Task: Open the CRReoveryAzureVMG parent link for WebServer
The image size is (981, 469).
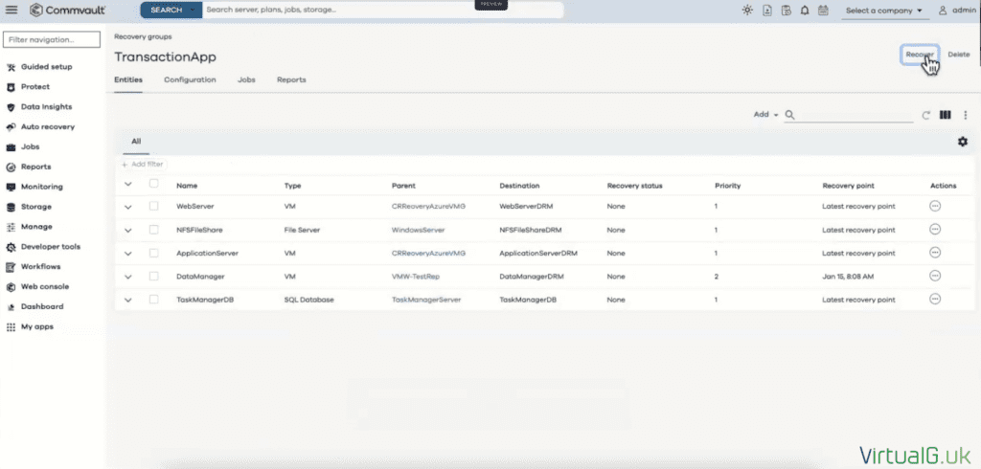Action: (428, 207)
